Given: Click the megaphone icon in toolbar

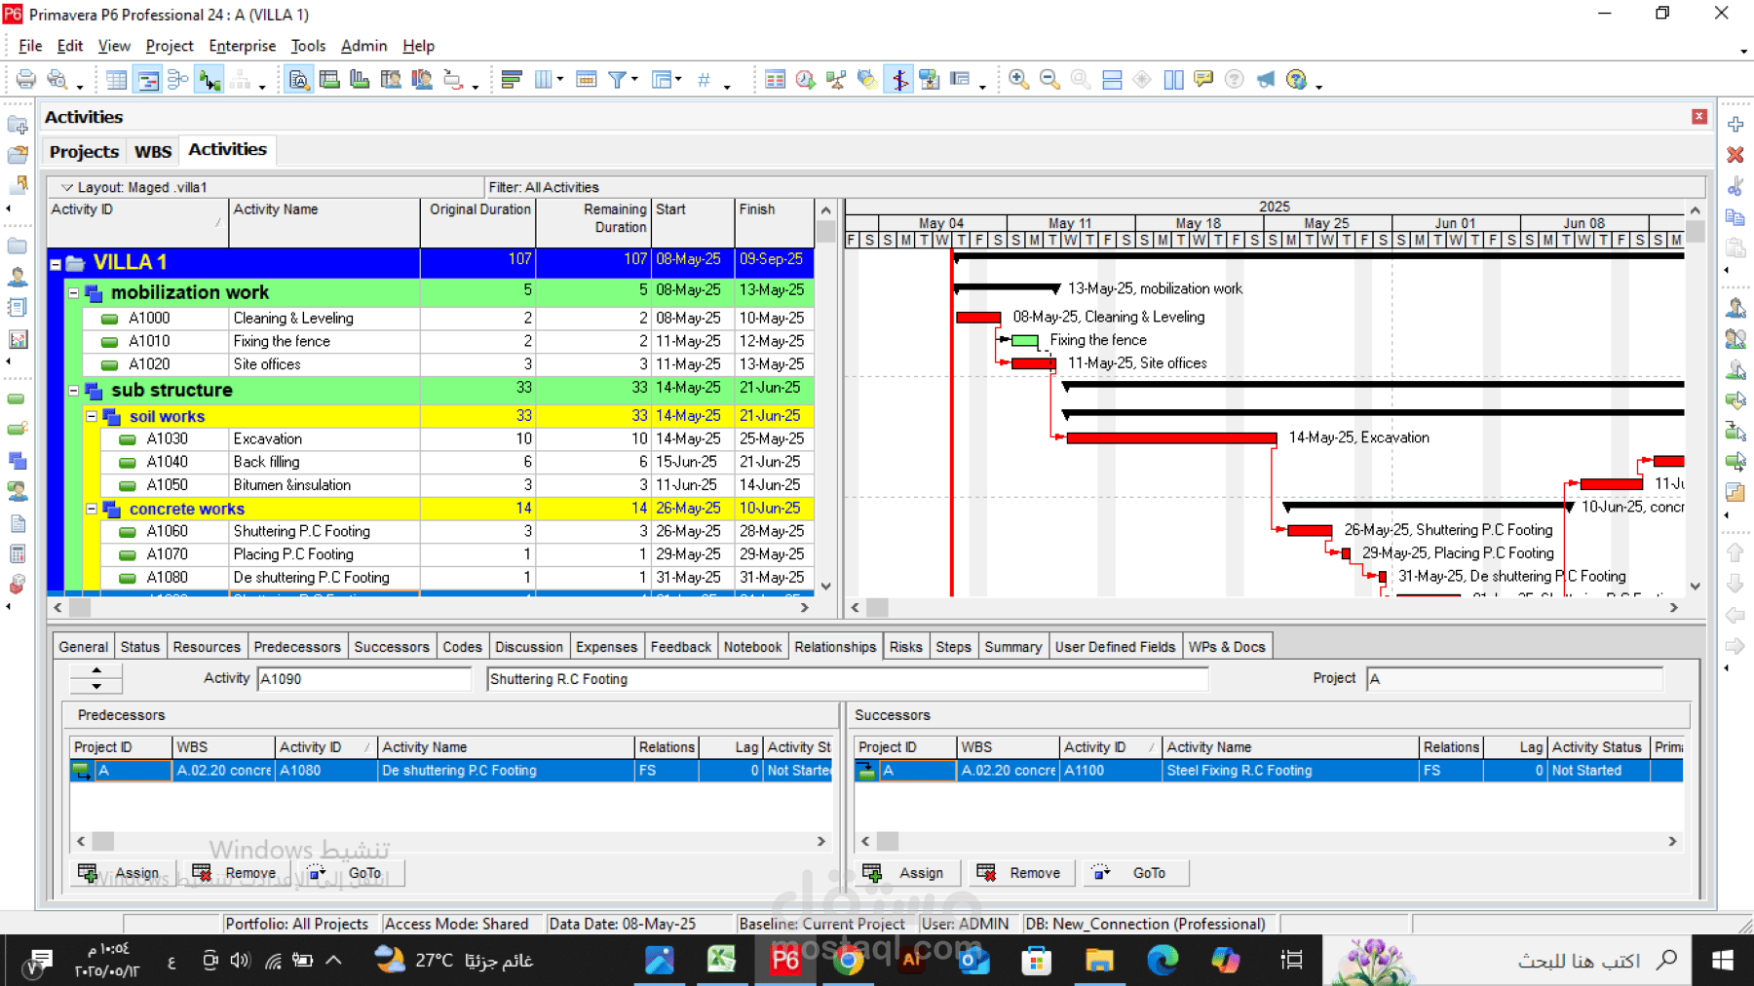Looking at the screenshot, I should point(1265,79).
